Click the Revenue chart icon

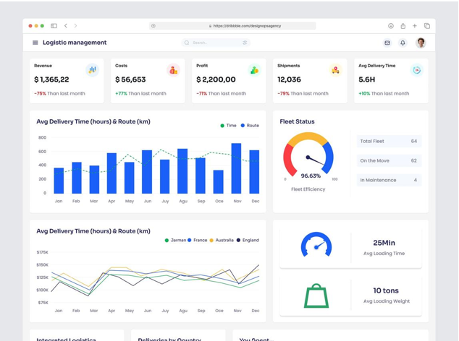click(93, 70)
